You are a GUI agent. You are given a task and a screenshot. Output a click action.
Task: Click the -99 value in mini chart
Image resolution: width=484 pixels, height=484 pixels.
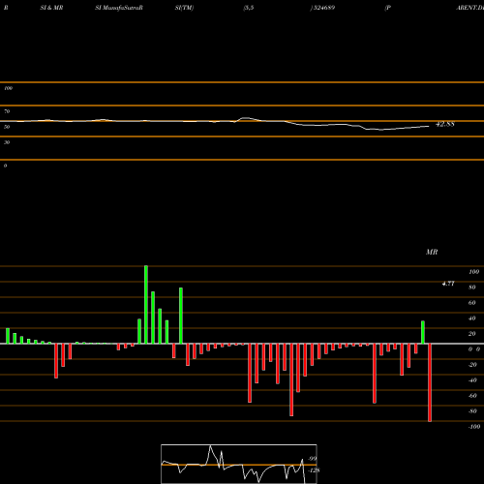[312, 459]
